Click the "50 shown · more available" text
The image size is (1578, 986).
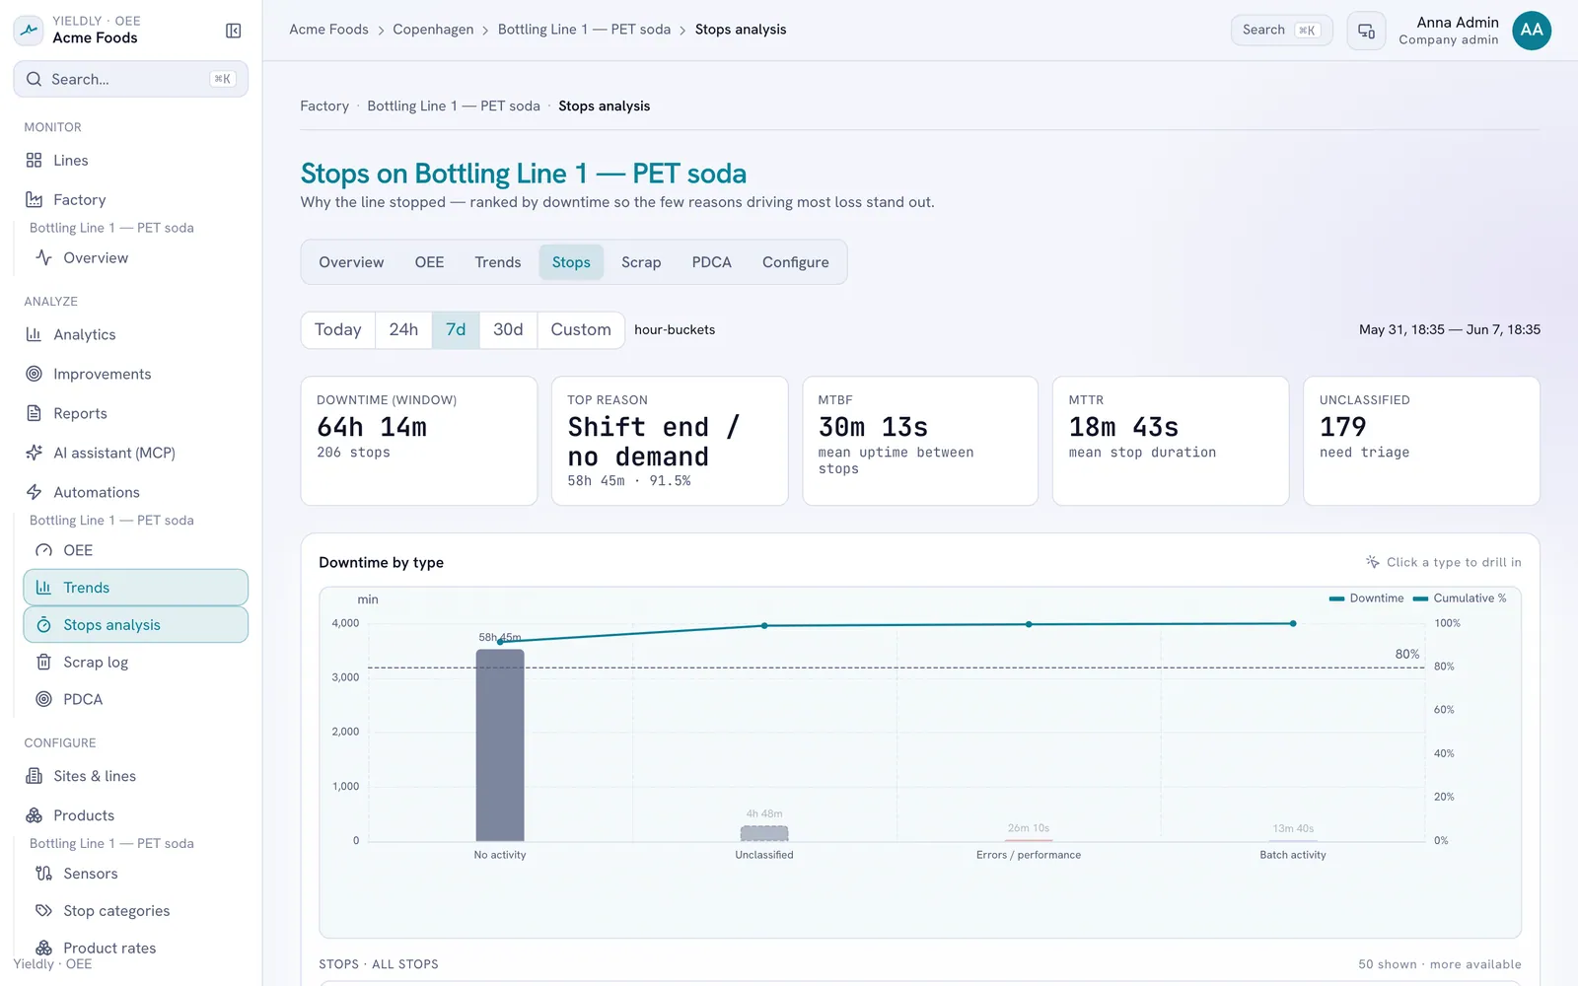1440,964
